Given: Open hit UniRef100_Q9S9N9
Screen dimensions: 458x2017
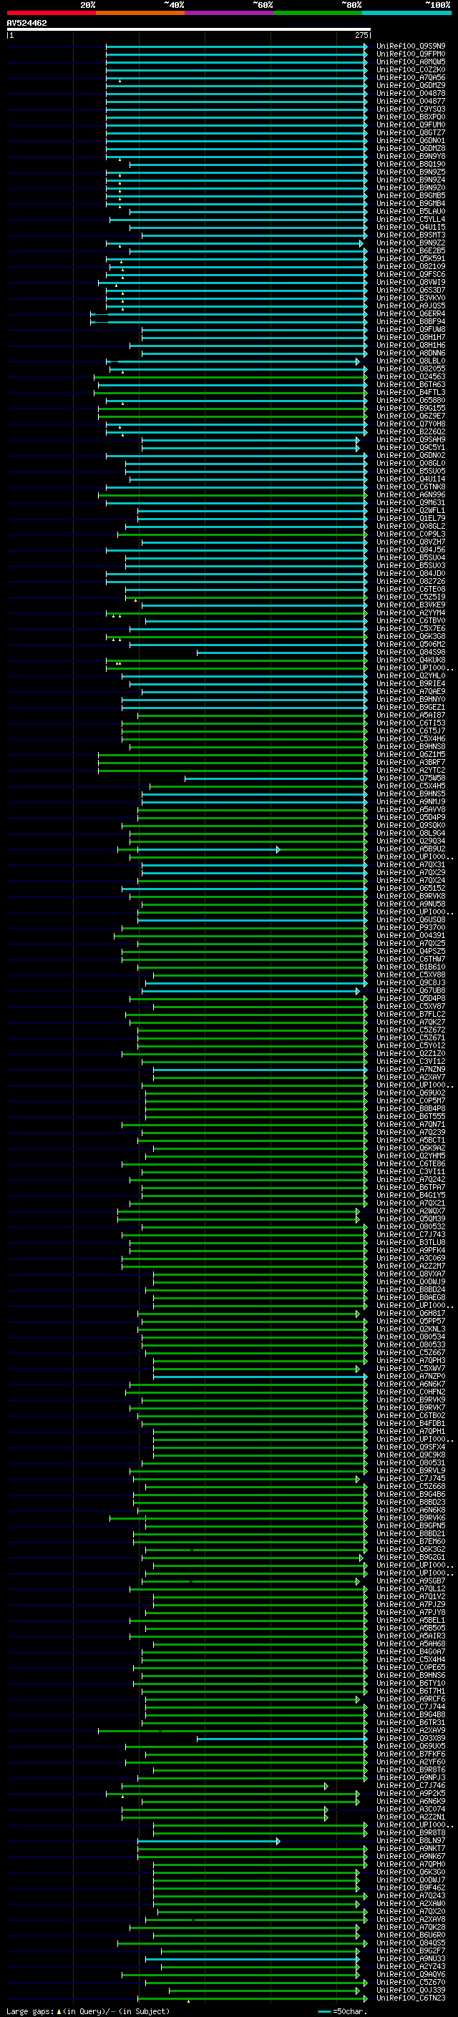Looking at the screenshot, I should point(411,47).
